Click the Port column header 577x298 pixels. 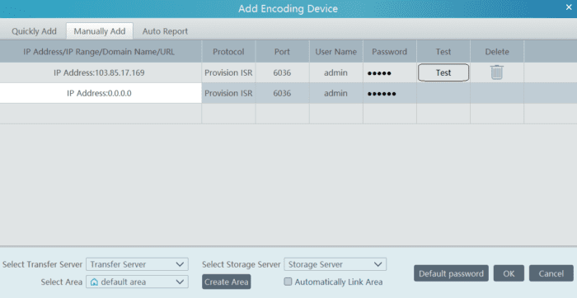click(x=282, y=52)
